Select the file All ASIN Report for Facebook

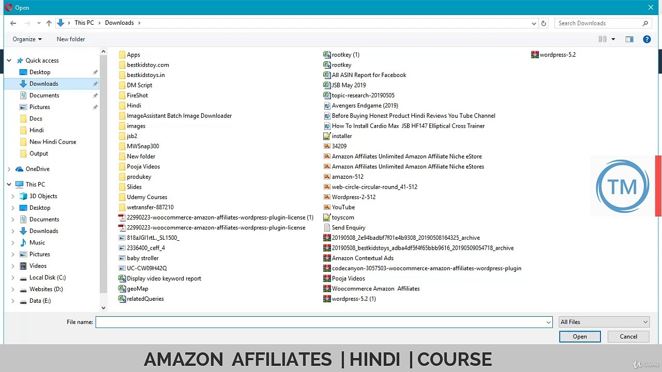coord(369,75)
